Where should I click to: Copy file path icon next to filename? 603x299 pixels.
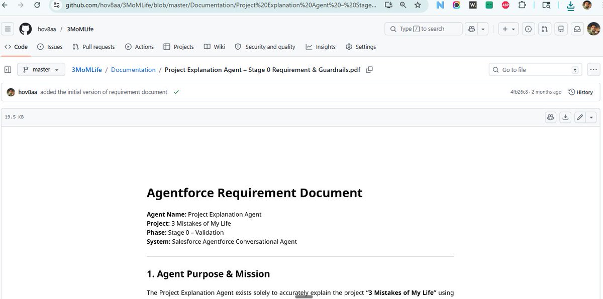click(x=369, y=70)
